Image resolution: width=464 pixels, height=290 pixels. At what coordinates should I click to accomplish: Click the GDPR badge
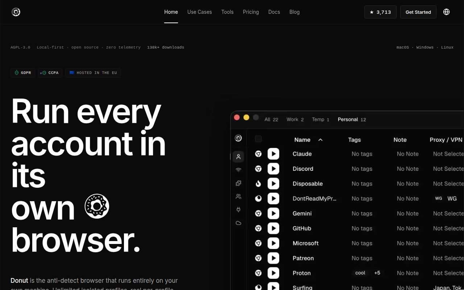point(23,73)
